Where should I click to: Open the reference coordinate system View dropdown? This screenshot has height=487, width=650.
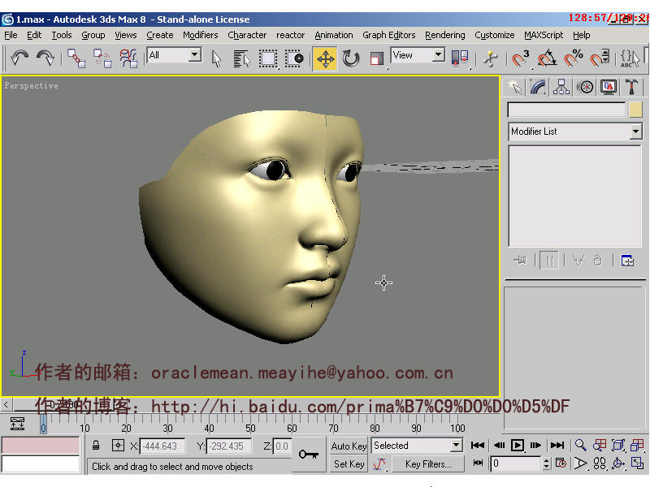tap(418, 54)
